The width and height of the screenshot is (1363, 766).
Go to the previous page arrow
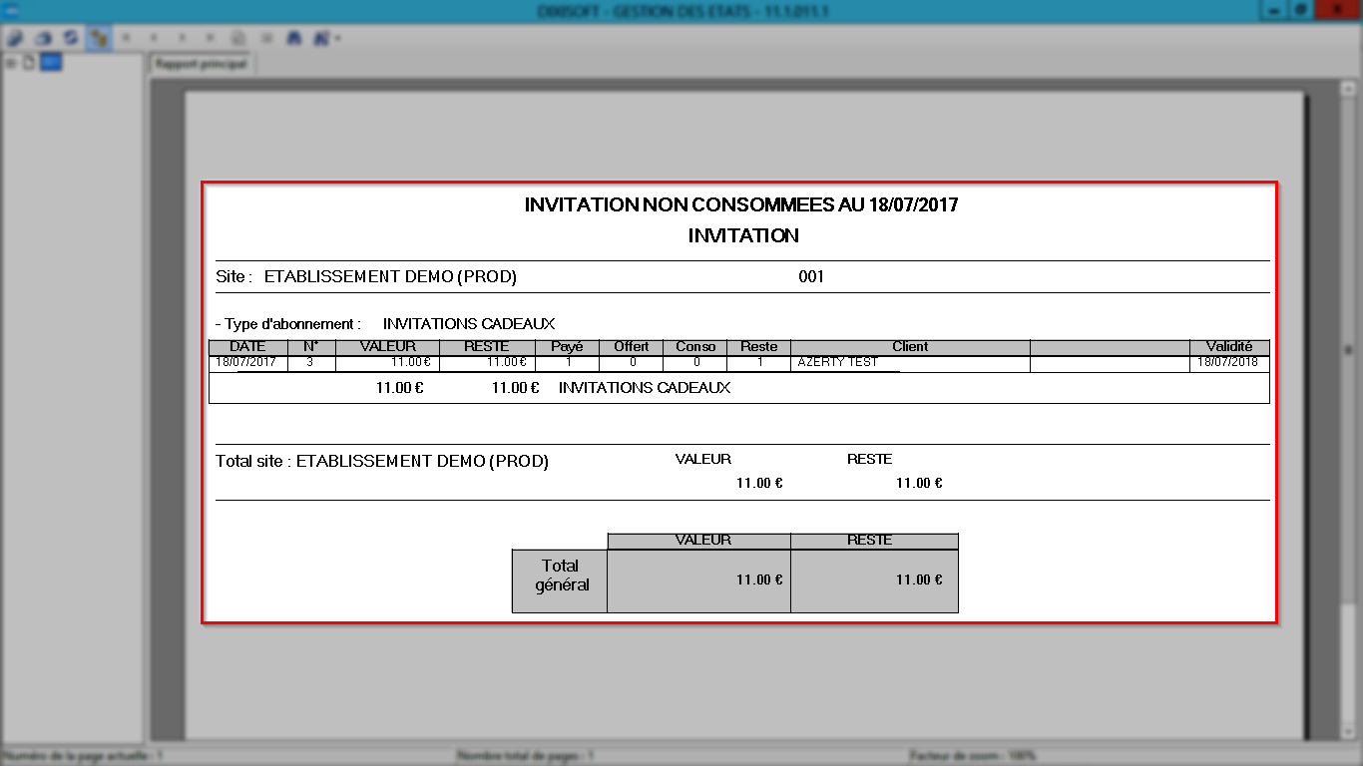coord(155,38)
